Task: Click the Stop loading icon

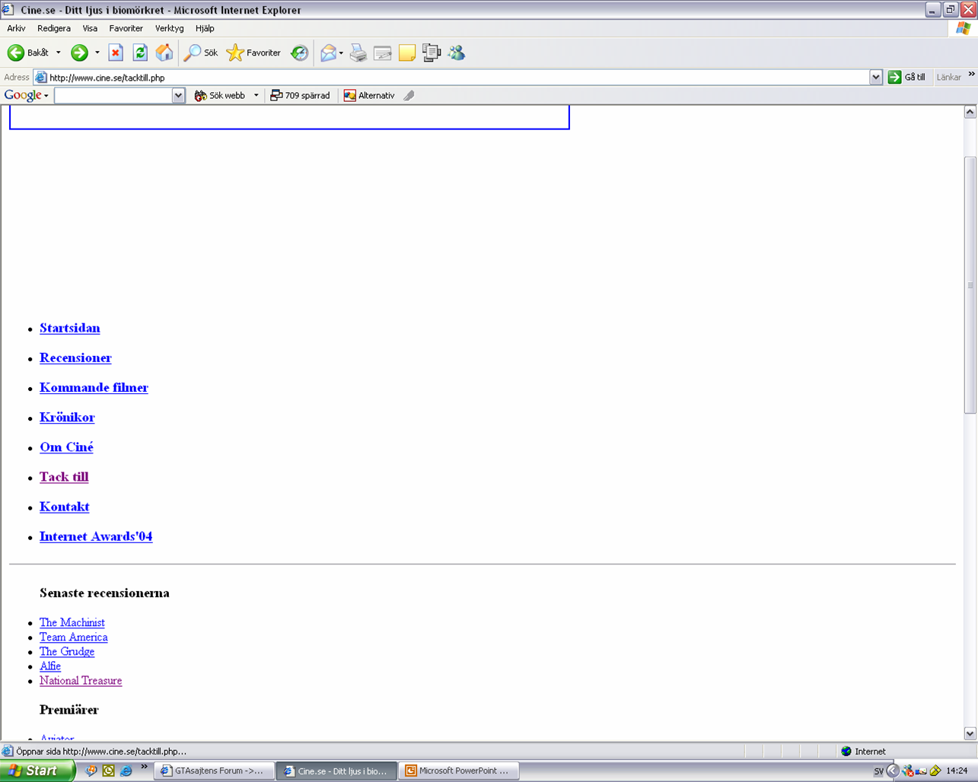Action: coord(116,52)
